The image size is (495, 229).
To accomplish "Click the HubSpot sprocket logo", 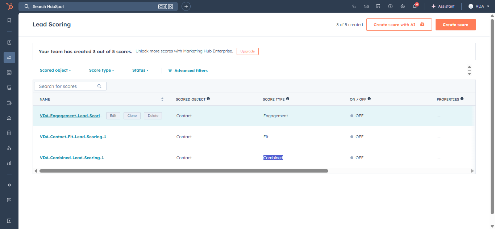I will [x=9, y=6].
